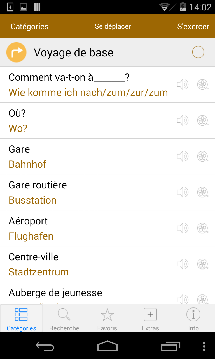This screenshot has height=359, width=215.
Task: Play audio for 'Comment va-t-on à' phrase
Action: click(183, 84)
